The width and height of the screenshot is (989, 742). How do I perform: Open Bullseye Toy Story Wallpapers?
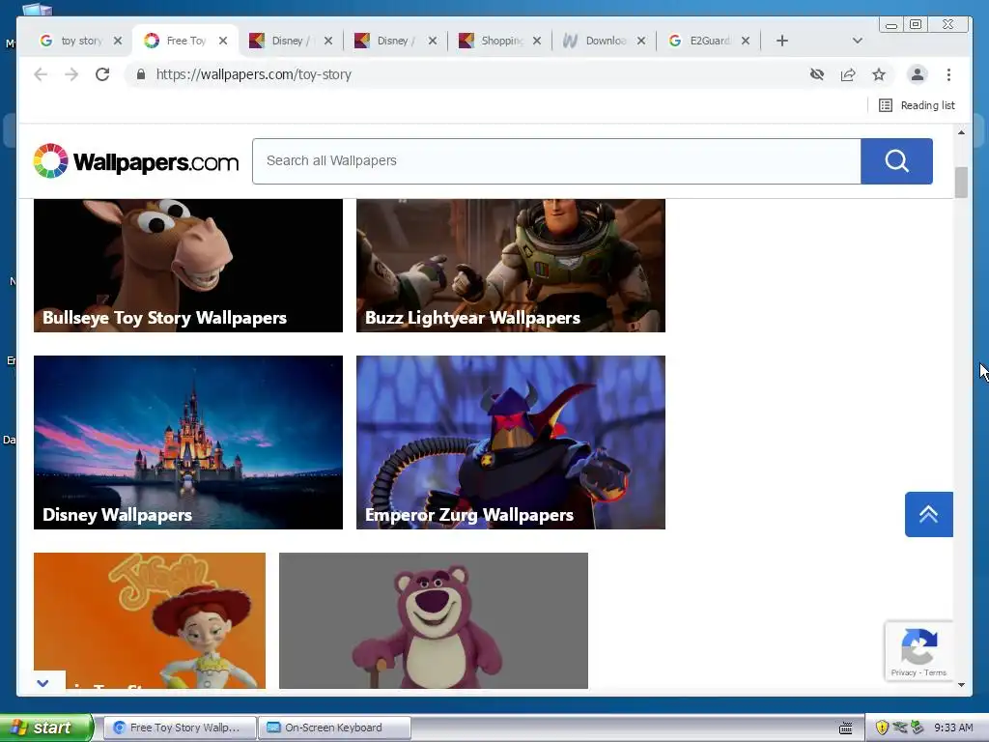(x=188, y=266)
